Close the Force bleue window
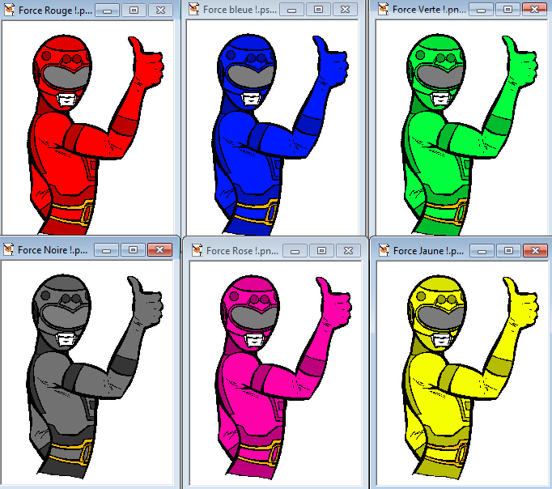Viewport: 552px width, 489px height. tap(345, 10)
